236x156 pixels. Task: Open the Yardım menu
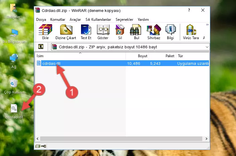pos(143,20)
